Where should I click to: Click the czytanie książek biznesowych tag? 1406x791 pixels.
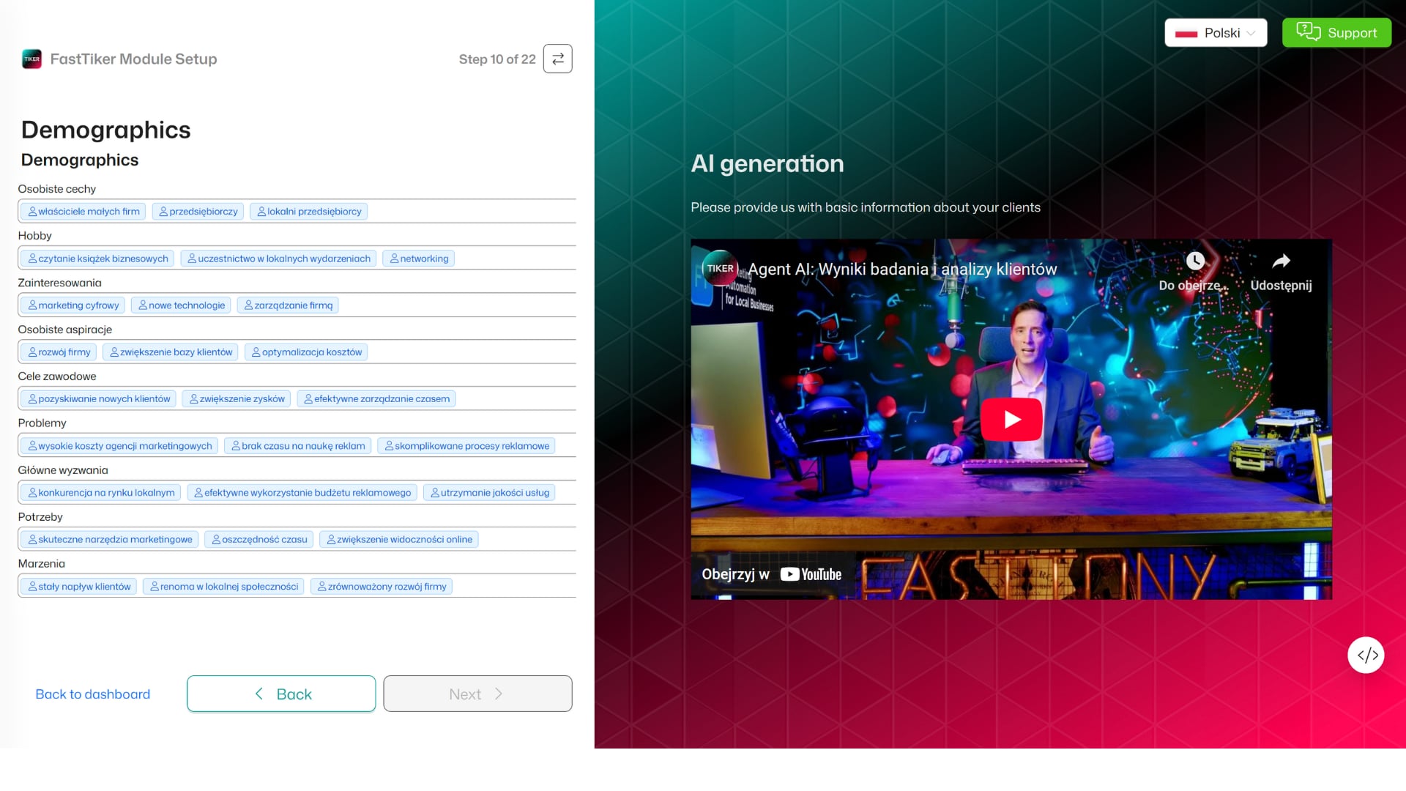pos(98,259)
